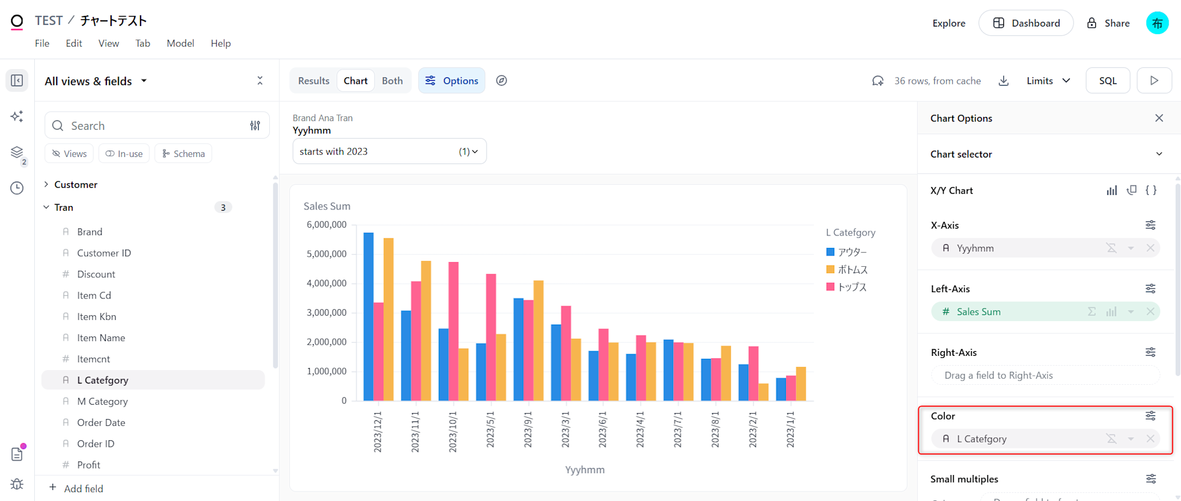Screen dimensions: 1181x501
Task: Collapse the left sidebar panel icon
Action: point(17,81)
